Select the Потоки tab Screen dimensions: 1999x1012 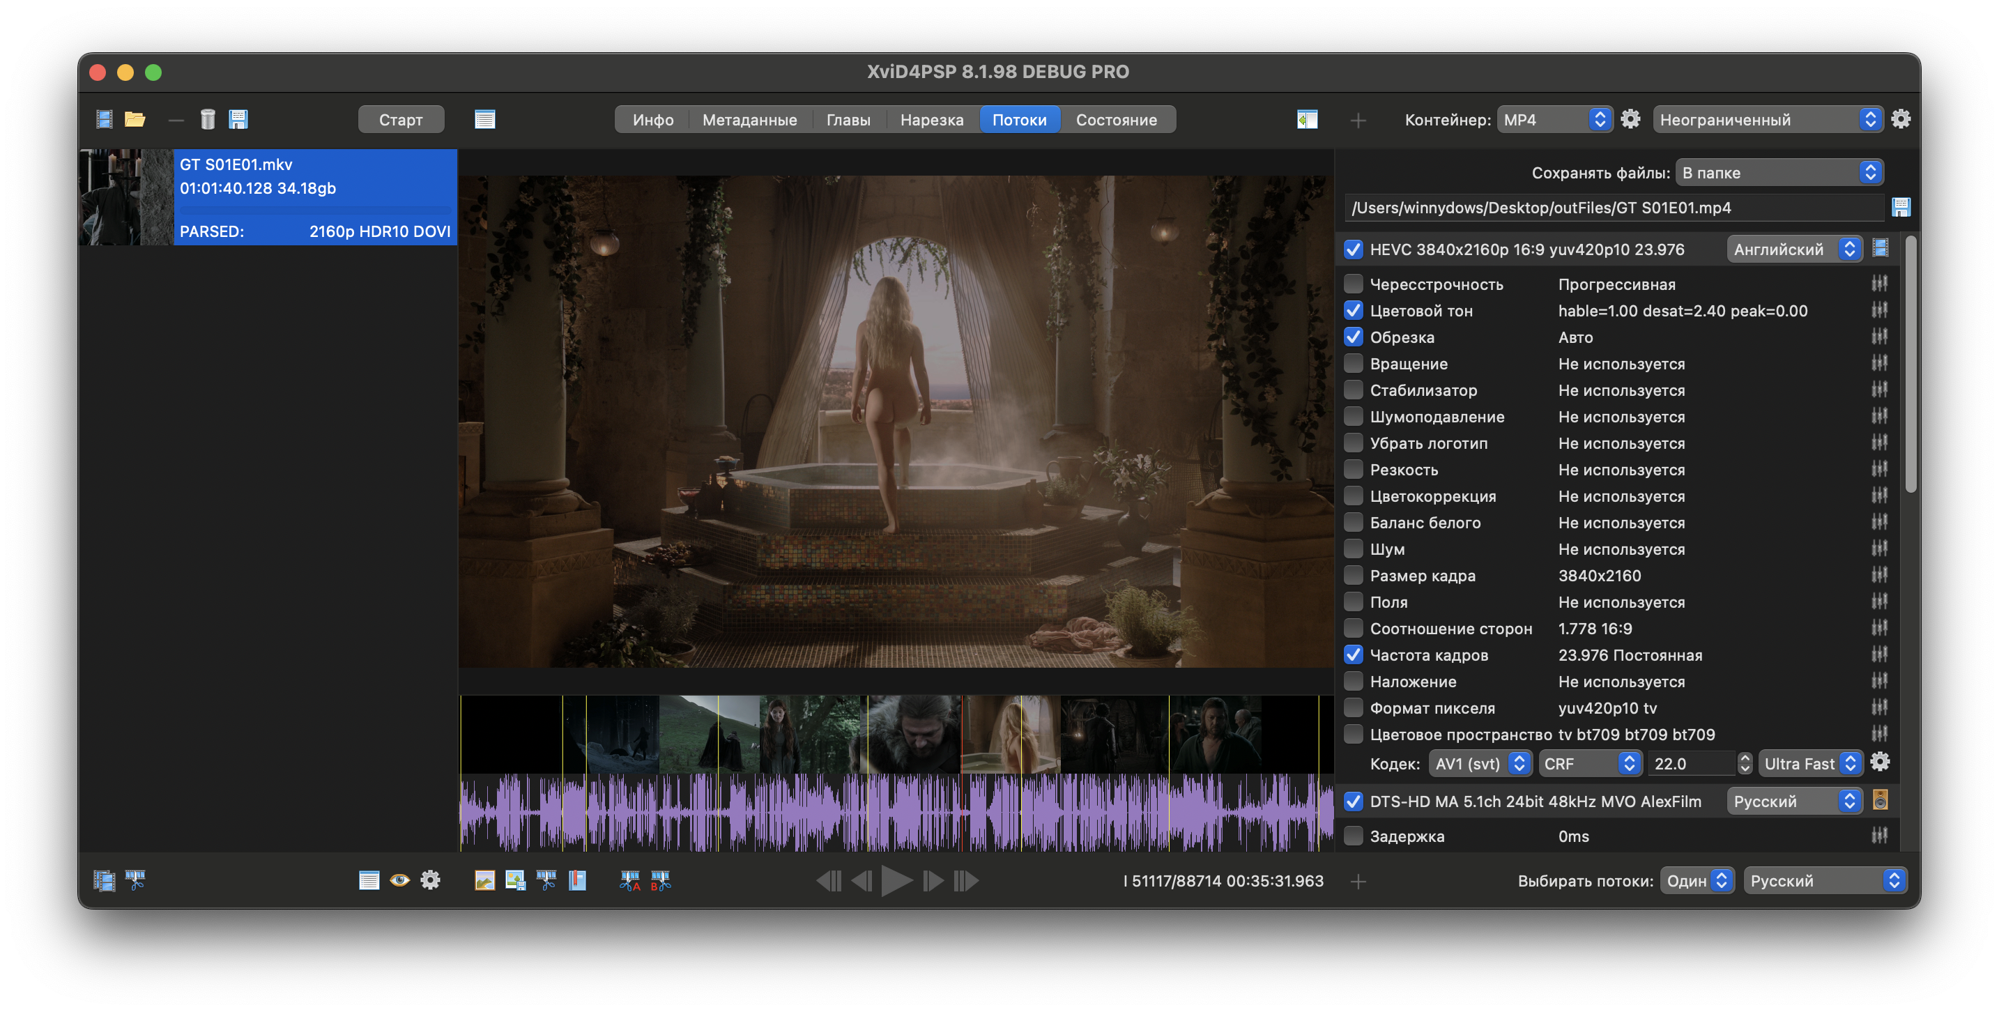1020,119
